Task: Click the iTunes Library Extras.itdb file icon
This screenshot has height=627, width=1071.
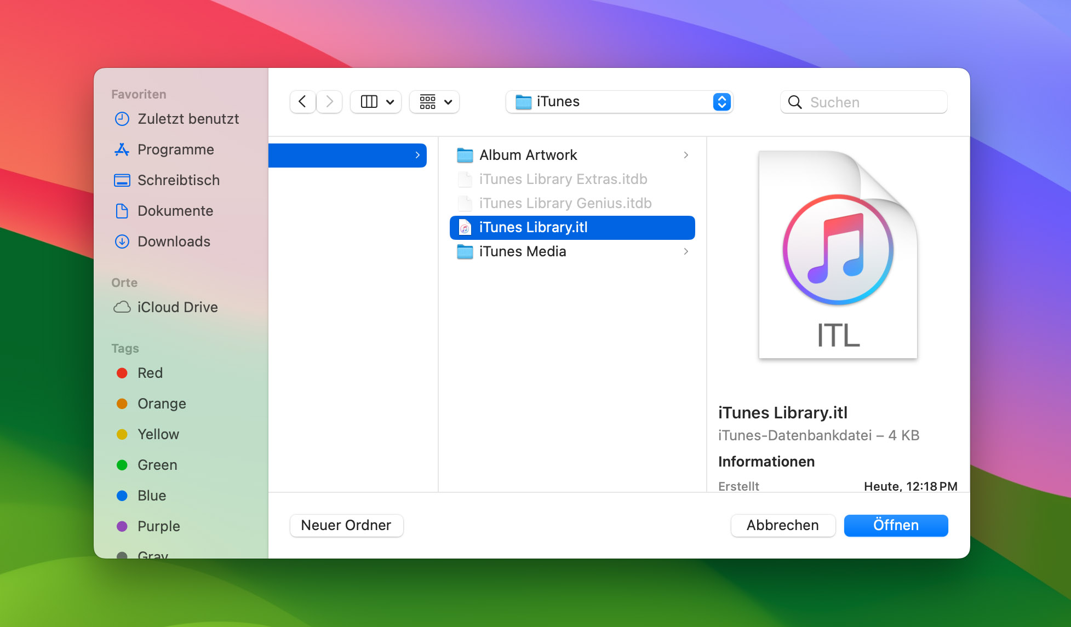Action: [x=465, y=179]
